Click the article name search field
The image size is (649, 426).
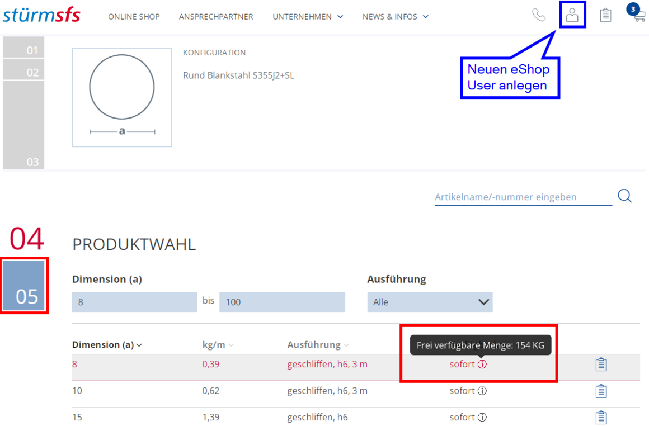523,197
